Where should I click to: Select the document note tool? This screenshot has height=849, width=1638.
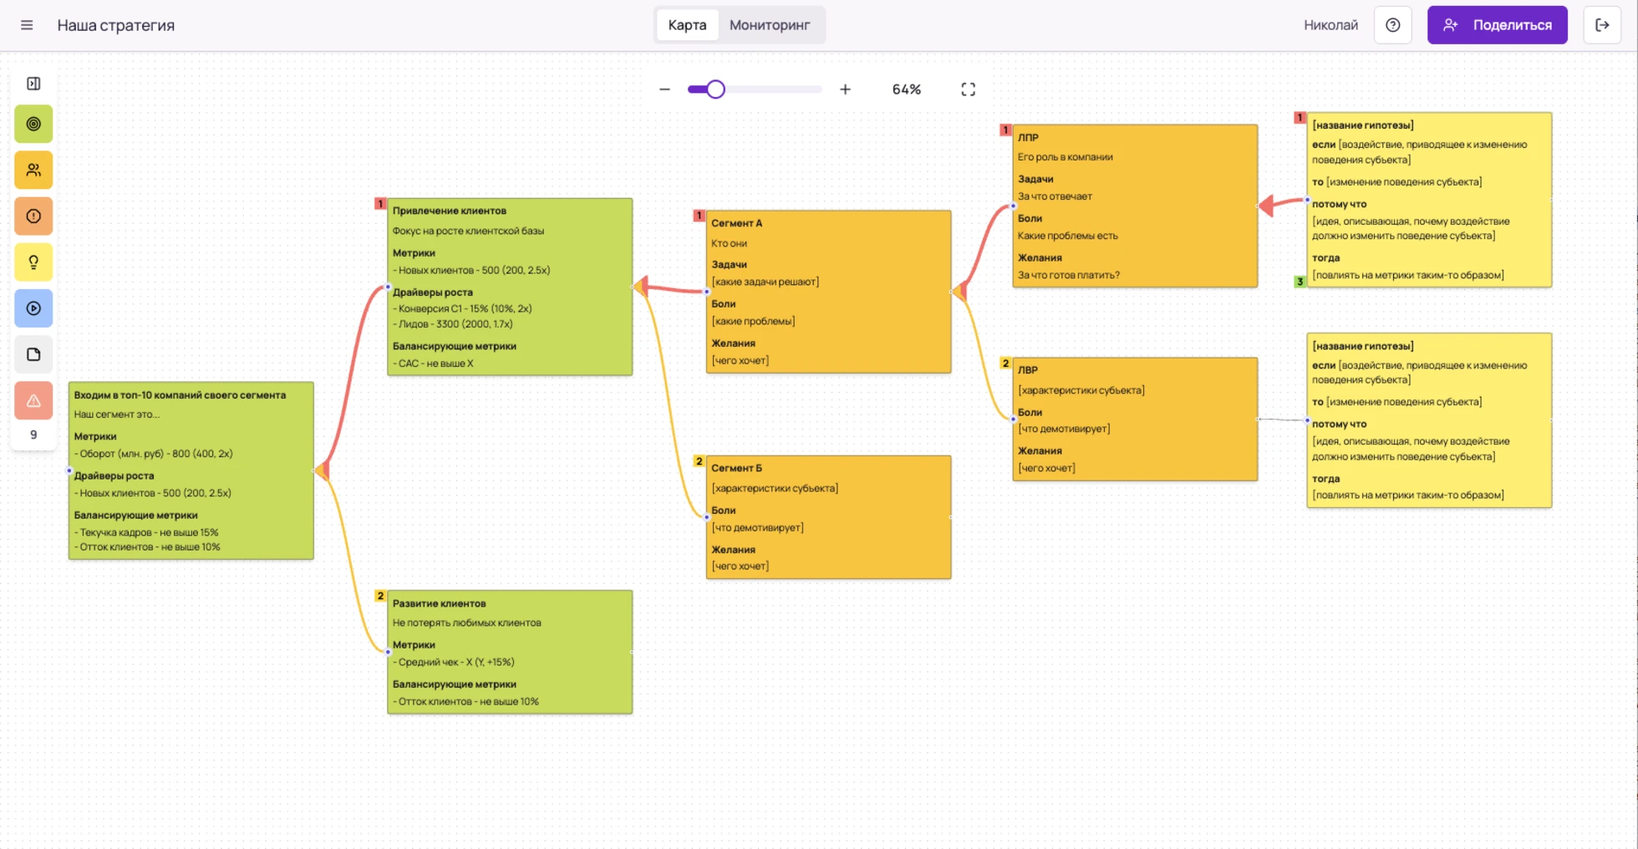tap(33, 354)
